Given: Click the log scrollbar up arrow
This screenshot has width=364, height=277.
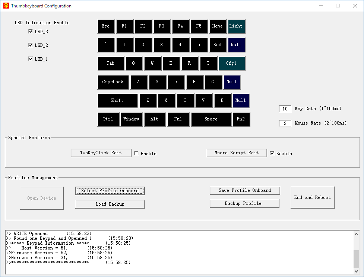Looking at the screenshot, I should pyautogui.click(x=356, y=234).
